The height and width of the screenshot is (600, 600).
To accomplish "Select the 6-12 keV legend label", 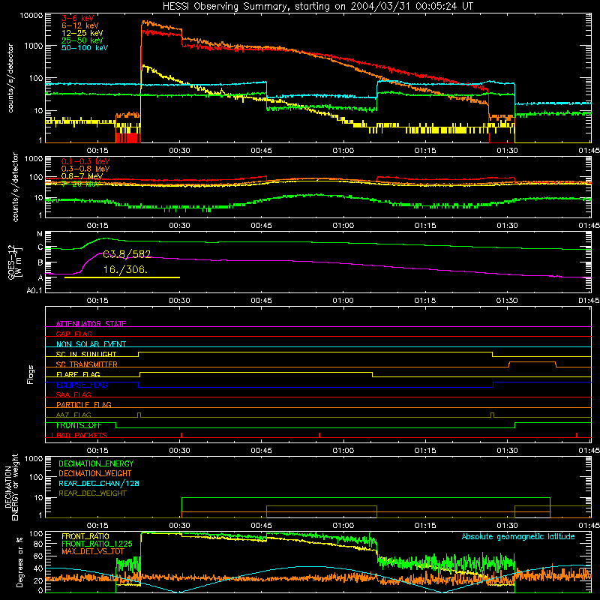I will pos(80,25).
